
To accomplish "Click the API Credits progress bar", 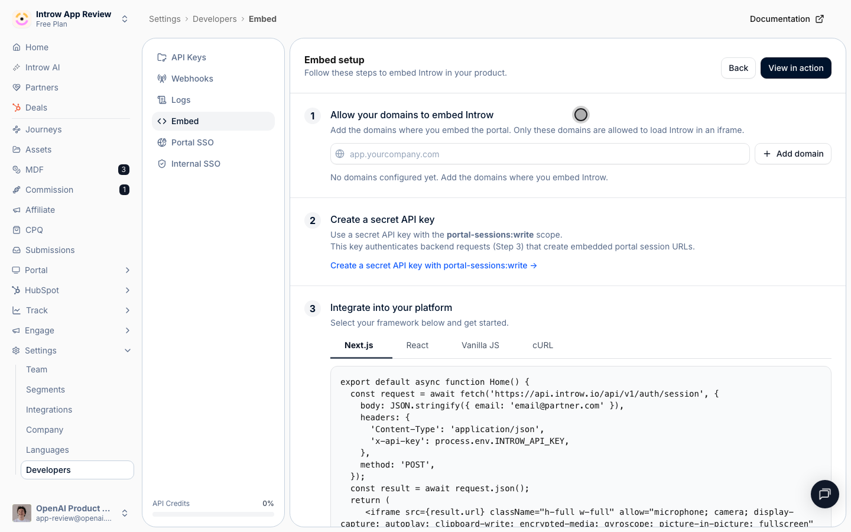I will click(x=213, y=514).
